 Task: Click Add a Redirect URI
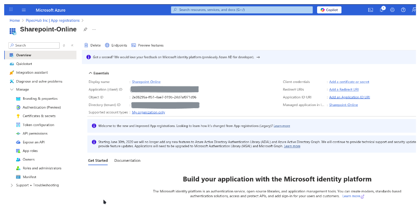point(344,90)
